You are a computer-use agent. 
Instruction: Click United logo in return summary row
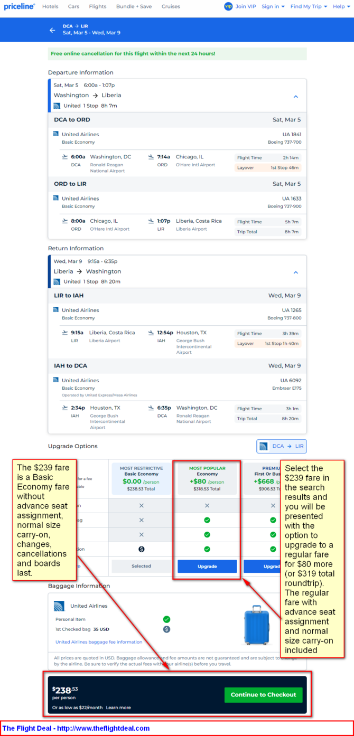57,281
